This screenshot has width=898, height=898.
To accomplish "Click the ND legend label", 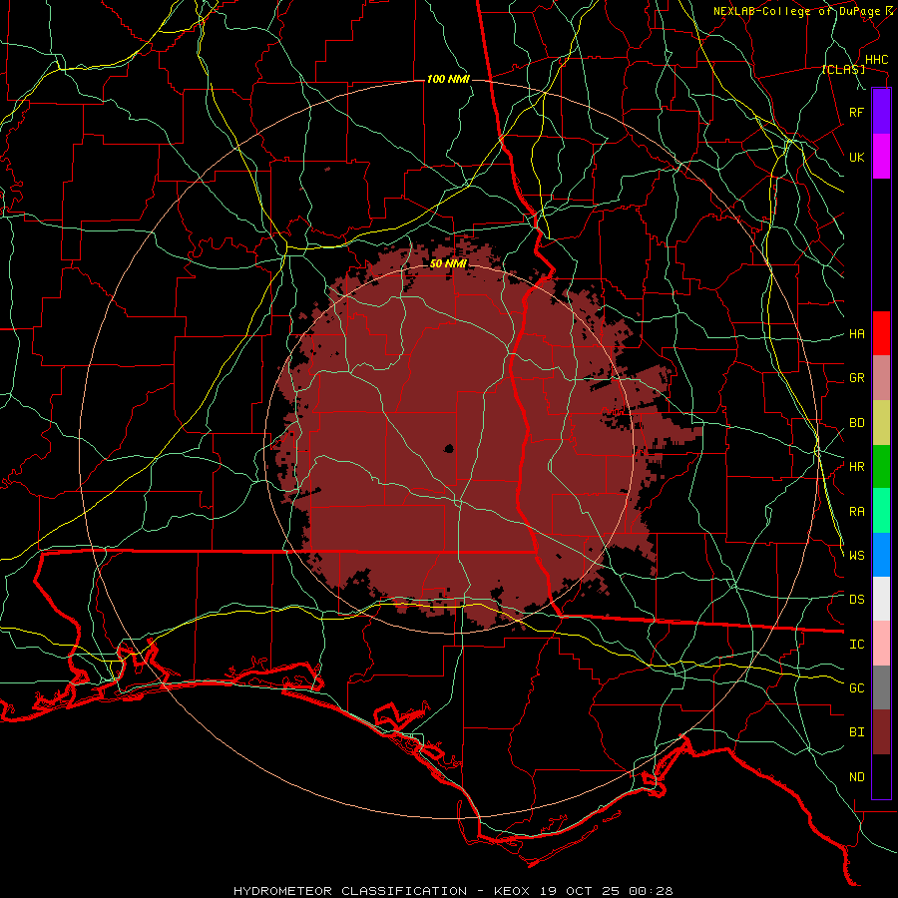I will tap(856, 777).
